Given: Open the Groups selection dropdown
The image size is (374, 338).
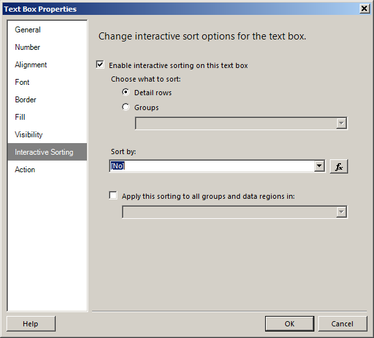Looking at the screenshot, I should [x=241, y=124].
